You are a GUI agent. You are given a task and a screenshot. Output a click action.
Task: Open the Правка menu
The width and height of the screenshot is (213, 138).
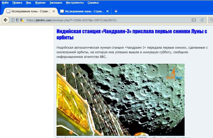[x=17, y=3]
